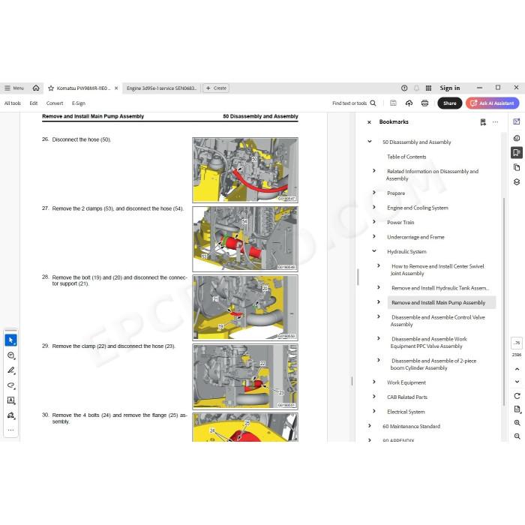This screenshot has height=525, width=525.
Task: Open the Convert menu
Action: (55, 103)
